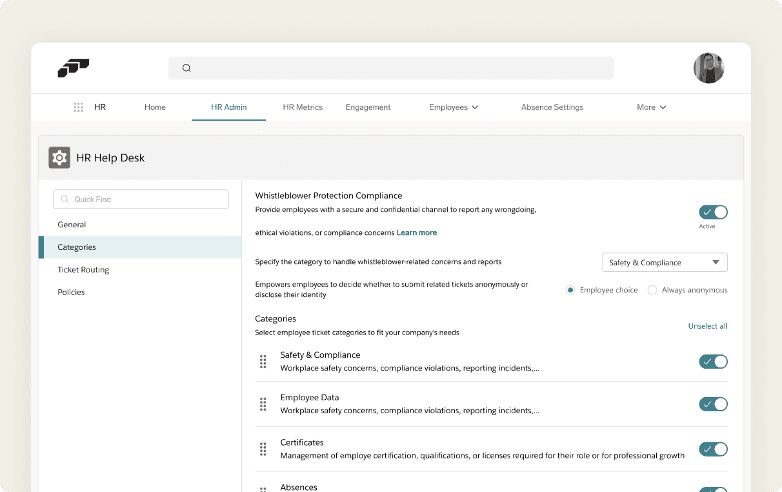
Task: Toggle off Certificates category
Action: tap(713, 449)
